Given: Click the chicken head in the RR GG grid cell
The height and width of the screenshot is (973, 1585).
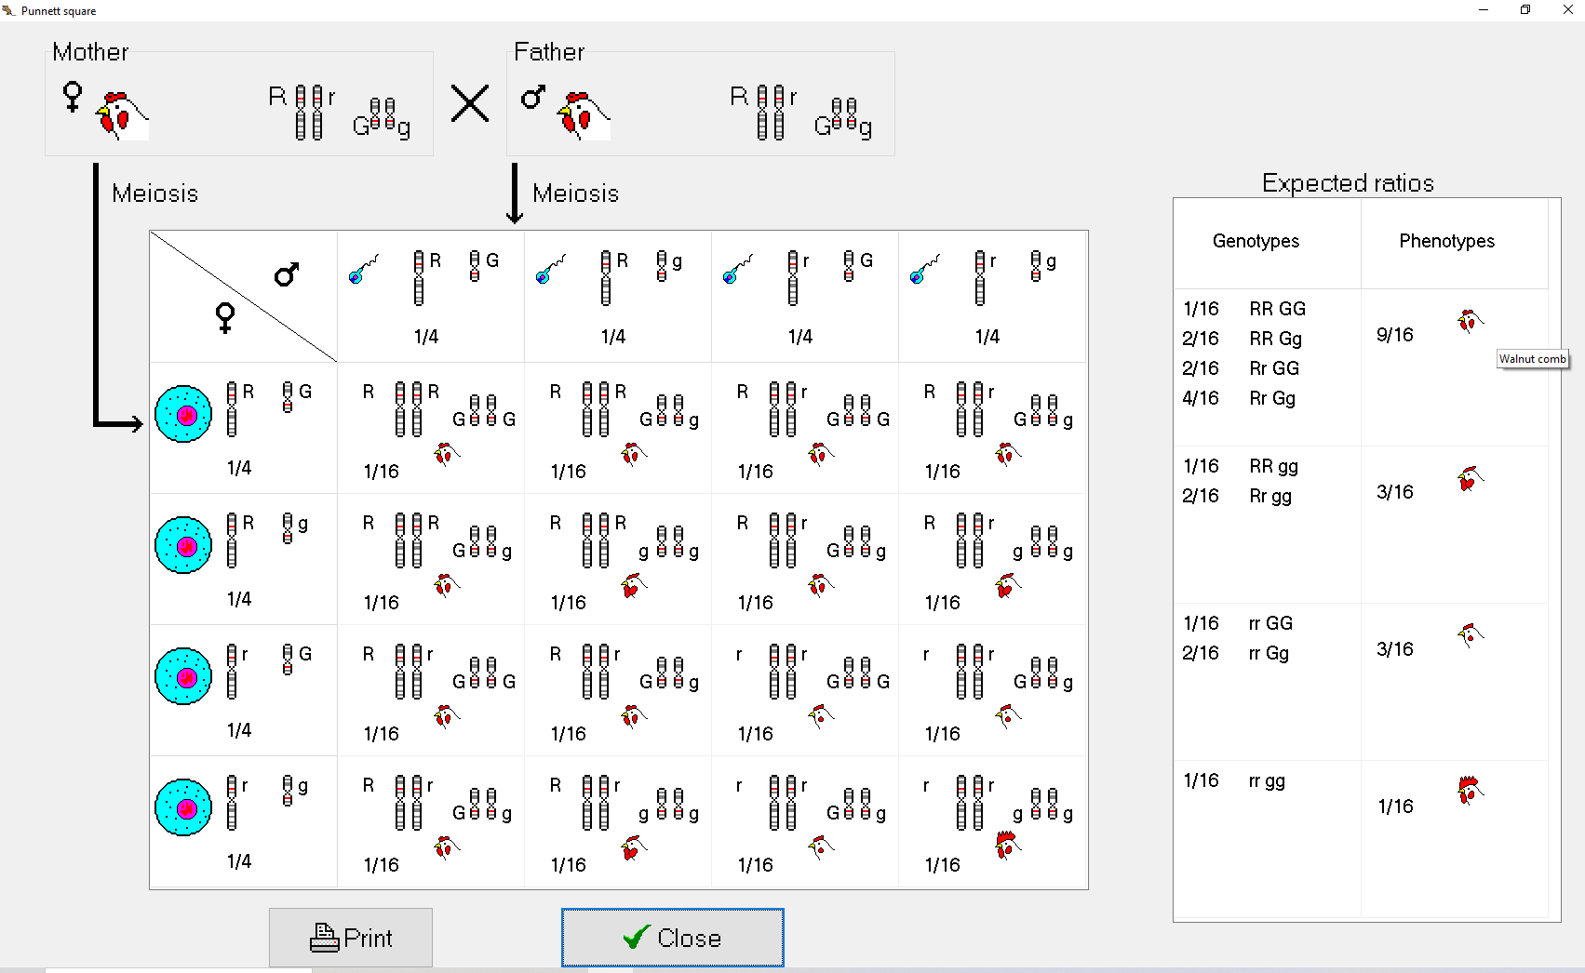Looking at the screenshot, I should [447, 454].
